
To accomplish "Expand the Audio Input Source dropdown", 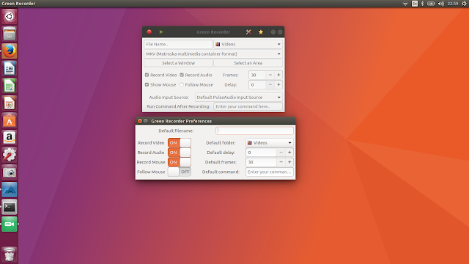I will (239, 98).
